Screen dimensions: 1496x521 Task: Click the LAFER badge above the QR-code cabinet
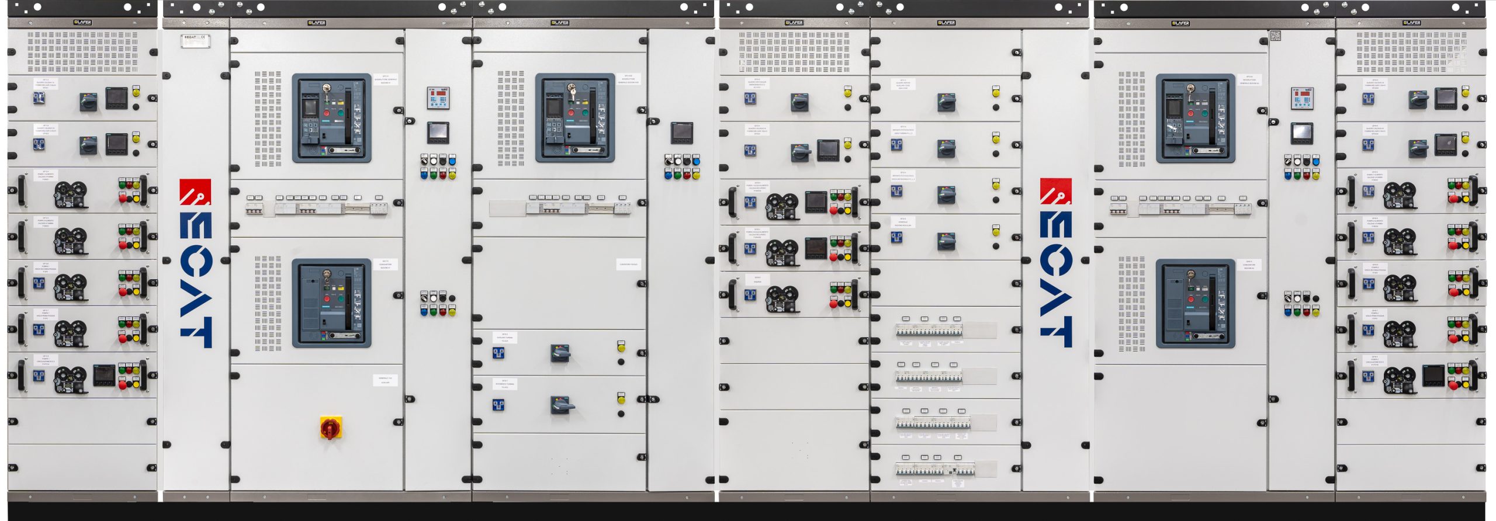tap(1180, 23)
